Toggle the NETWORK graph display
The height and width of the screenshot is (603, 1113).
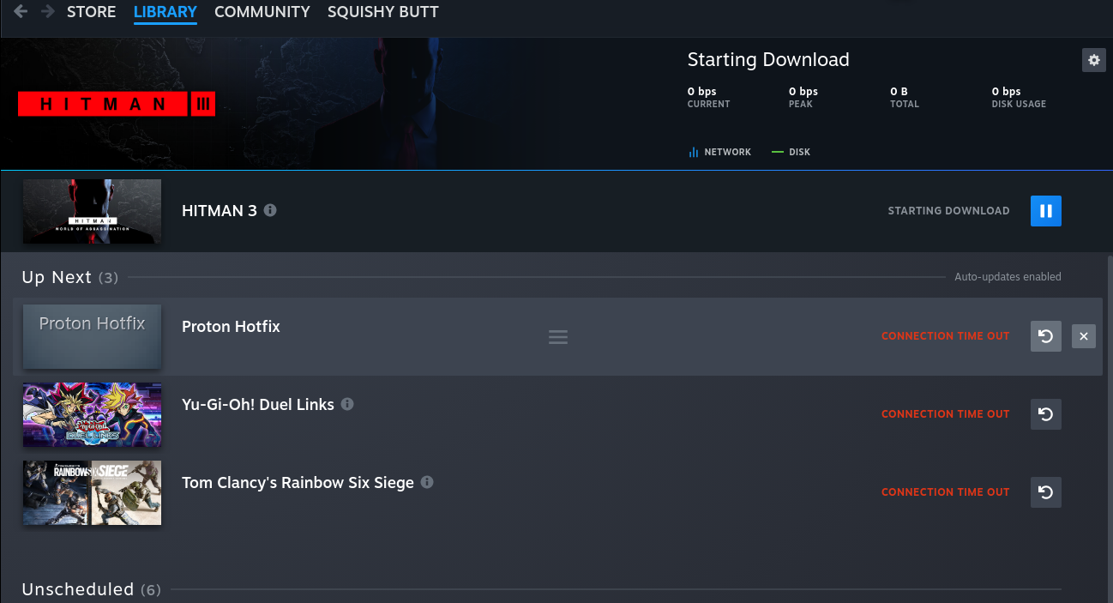click(x=720, y=152)
